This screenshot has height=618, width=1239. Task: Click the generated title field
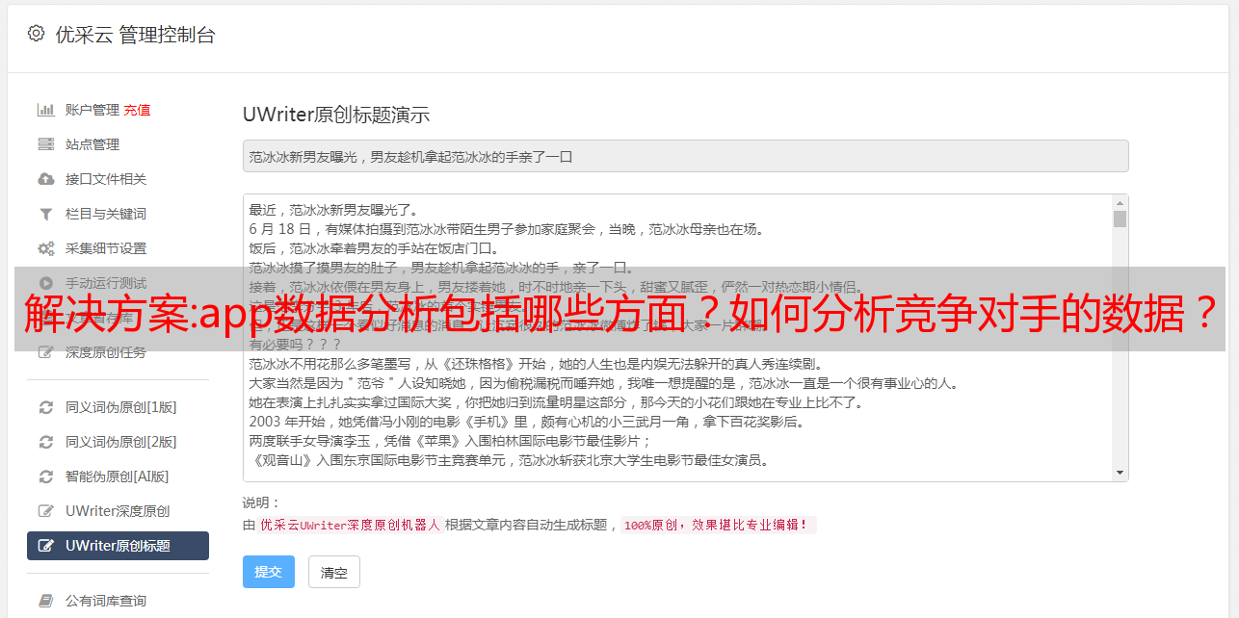click(685, 156)
